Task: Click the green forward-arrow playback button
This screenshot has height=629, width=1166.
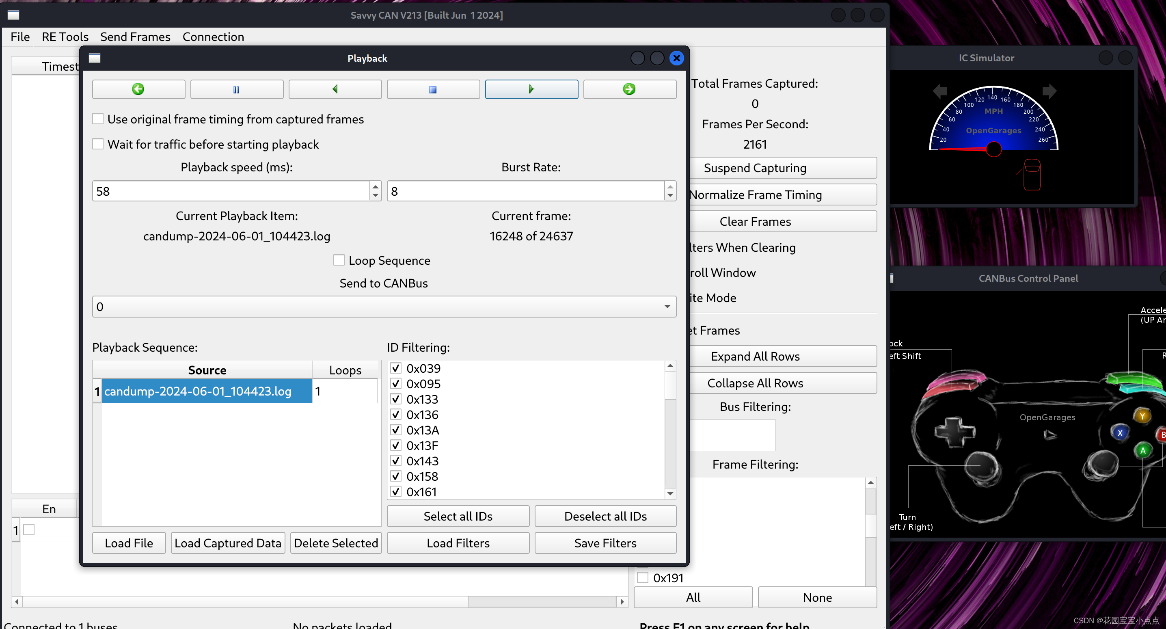Action: pos(630,89)
